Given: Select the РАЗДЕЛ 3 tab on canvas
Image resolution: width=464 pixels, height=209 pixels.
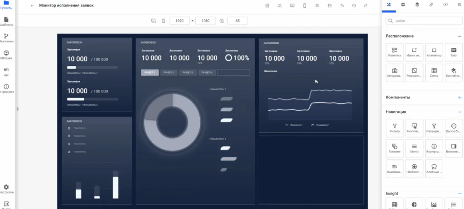Looking at the screenshot, I should click(188, 73).
